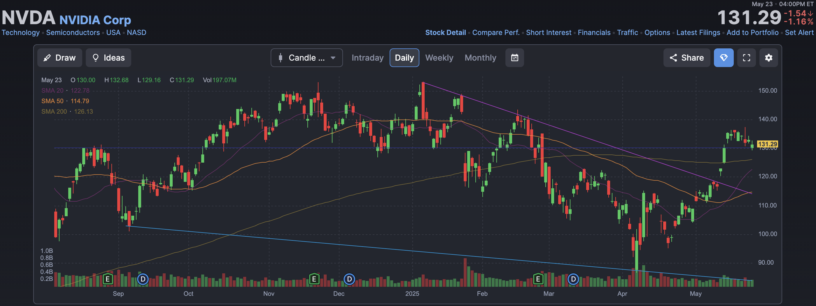Click the candlestick icon in chart type selector

(x=280, y=58)
